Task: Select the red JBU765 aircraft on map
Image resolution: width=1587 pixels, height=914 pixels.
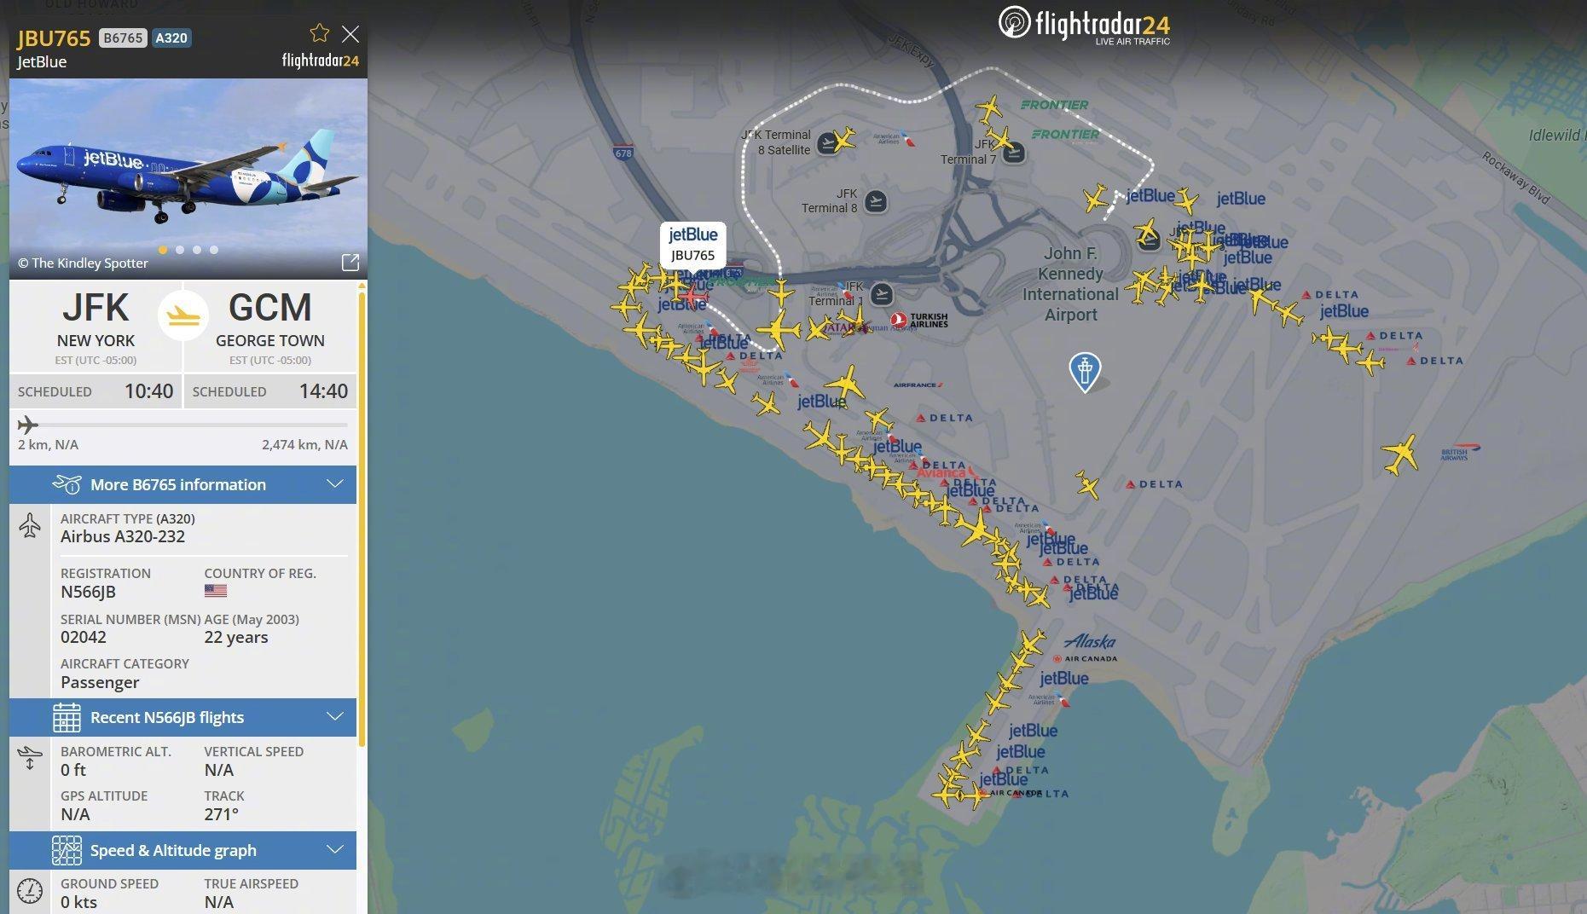Action: (x=694, y=296)
